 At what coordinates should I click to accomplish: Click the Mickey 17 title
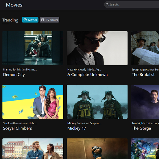[77, 128]
